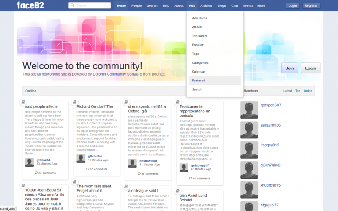Screen dimensions: 338x211
Task: Click aakzarb536's profile avatar
Action: click(x=249, y=130)
